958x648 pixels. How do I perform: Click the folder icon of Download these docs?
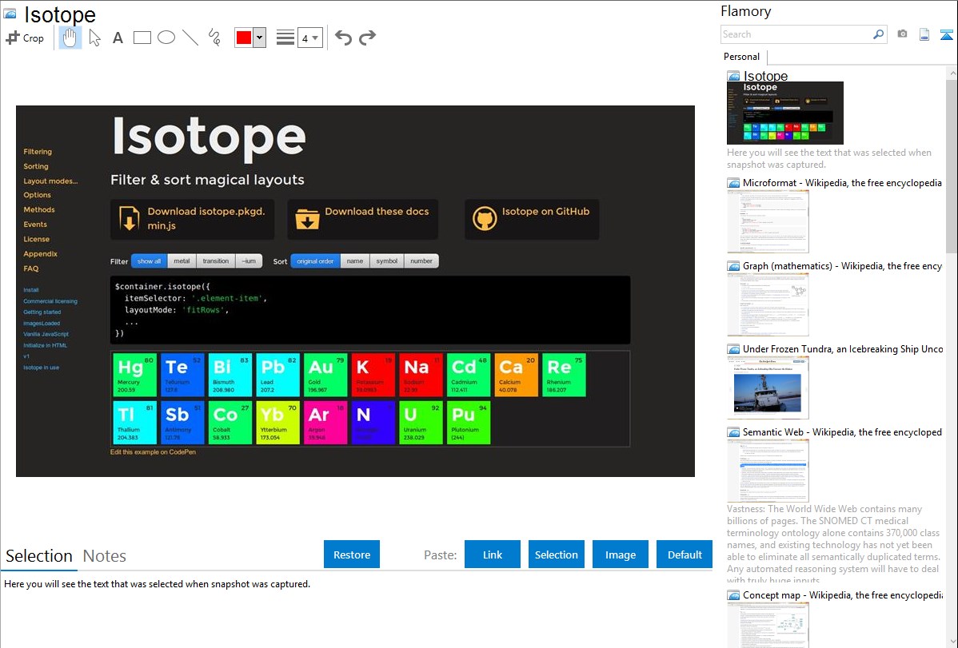point(307,219)
